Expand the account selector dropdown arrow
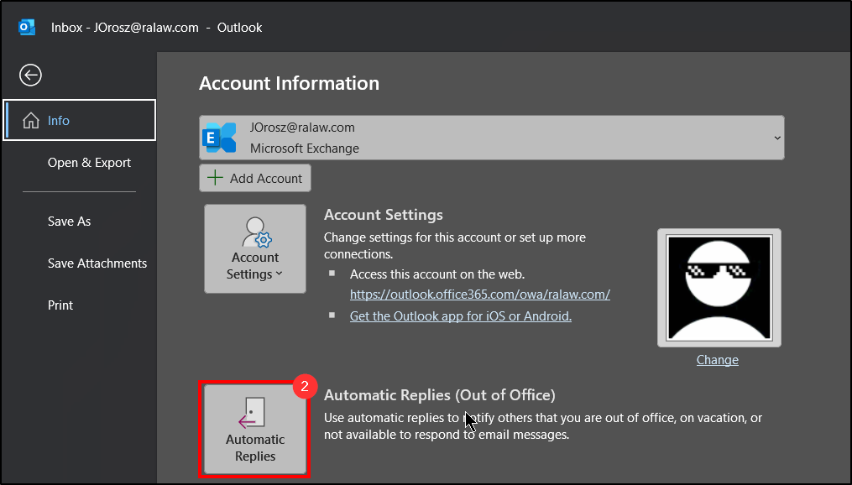The image size is (852, 485). 776,138
